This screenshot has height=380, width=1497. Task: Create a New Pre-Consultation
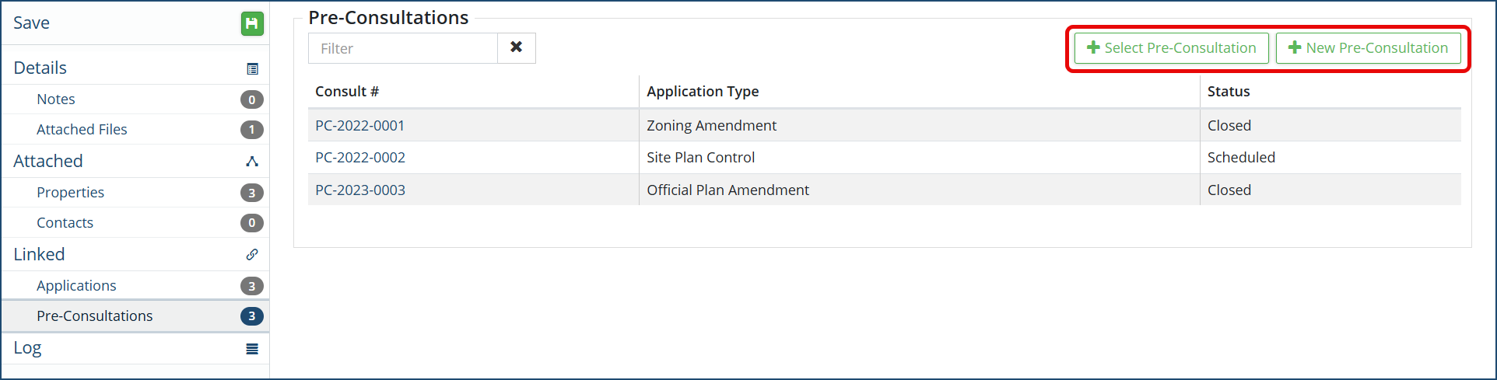point(1368,48)
